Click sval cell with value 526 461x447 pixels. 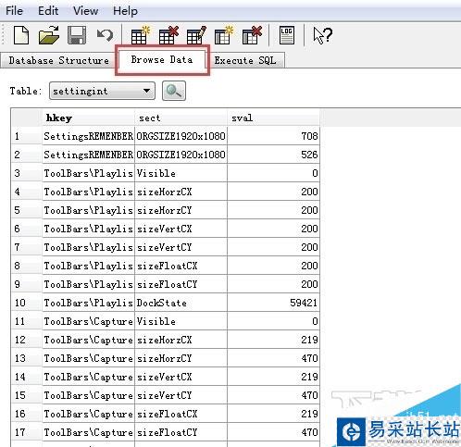(273, 155)
